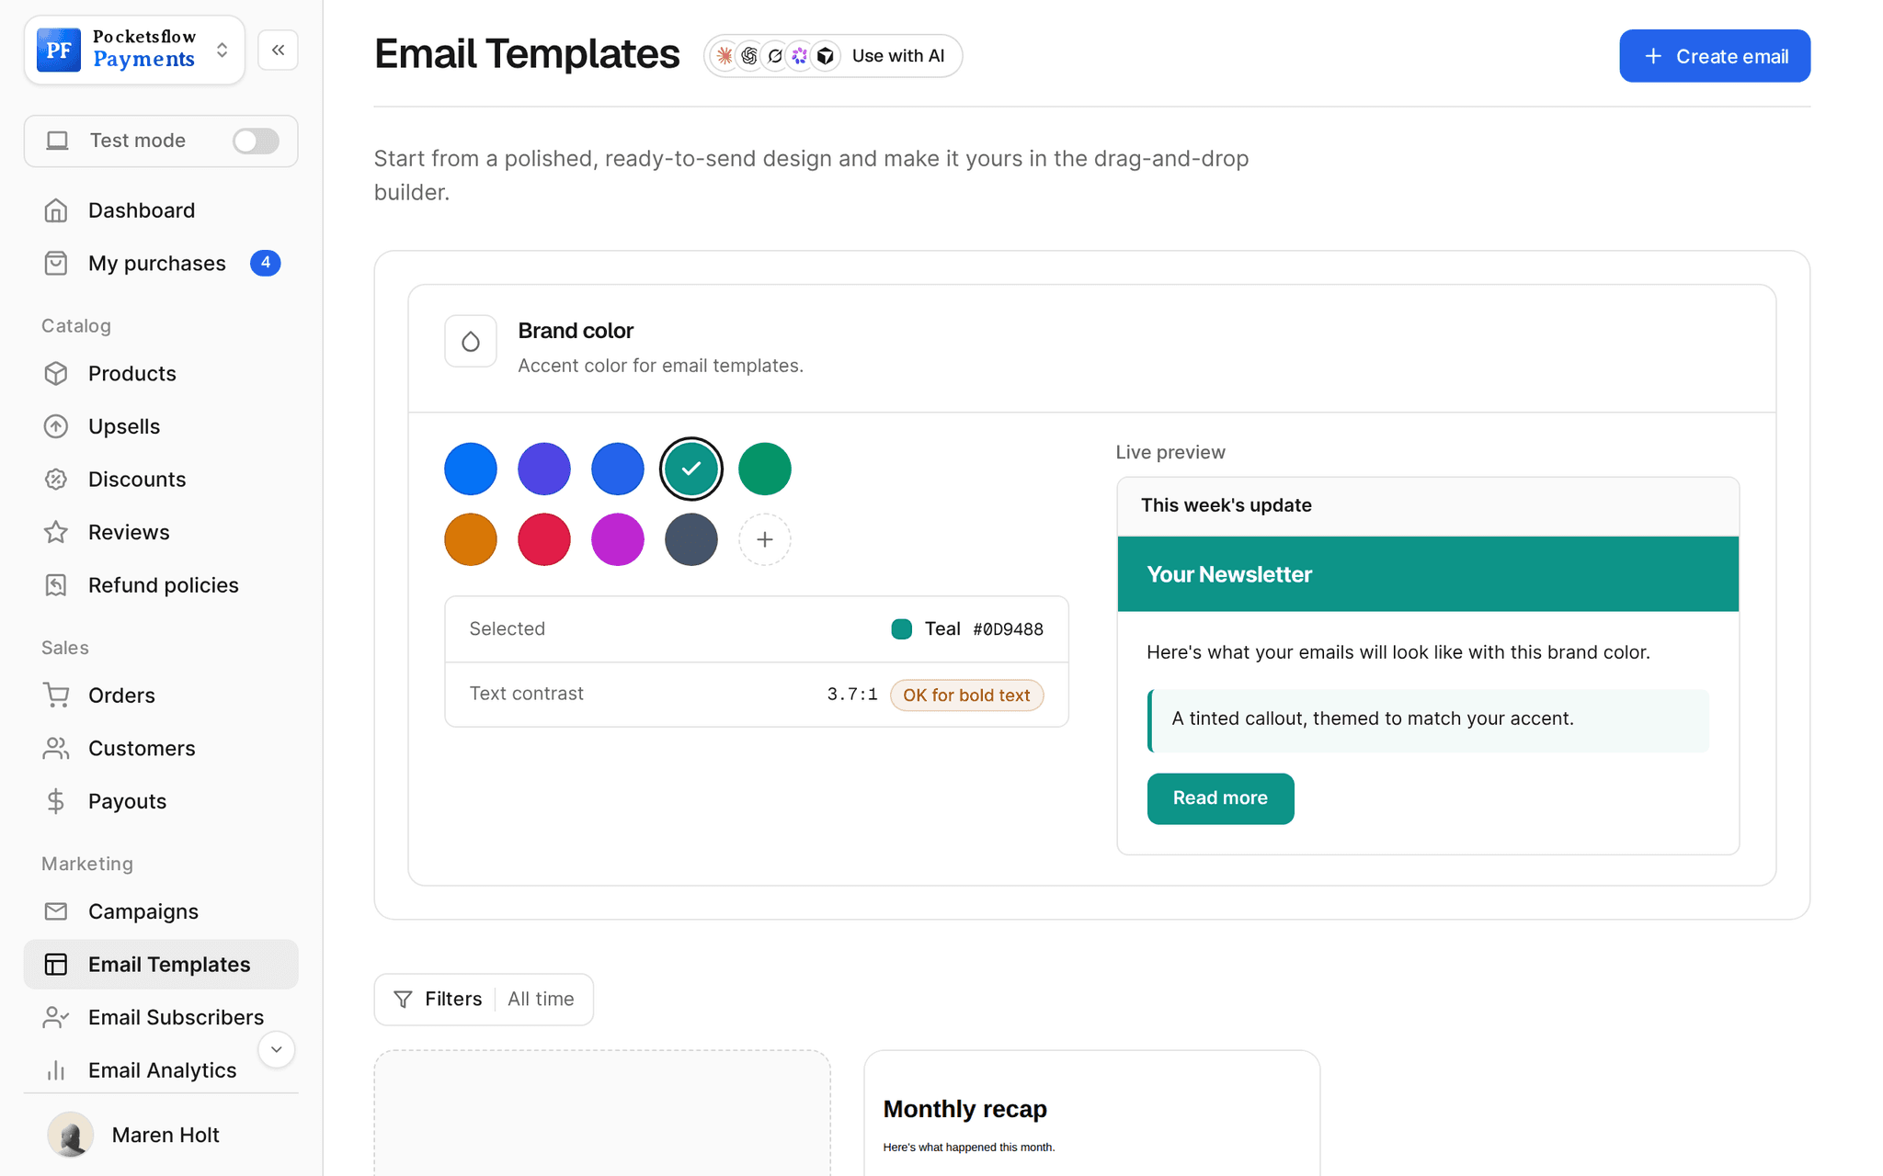
Task: Select the slate gray brand color swatch
Action: [x=691, y=539]
